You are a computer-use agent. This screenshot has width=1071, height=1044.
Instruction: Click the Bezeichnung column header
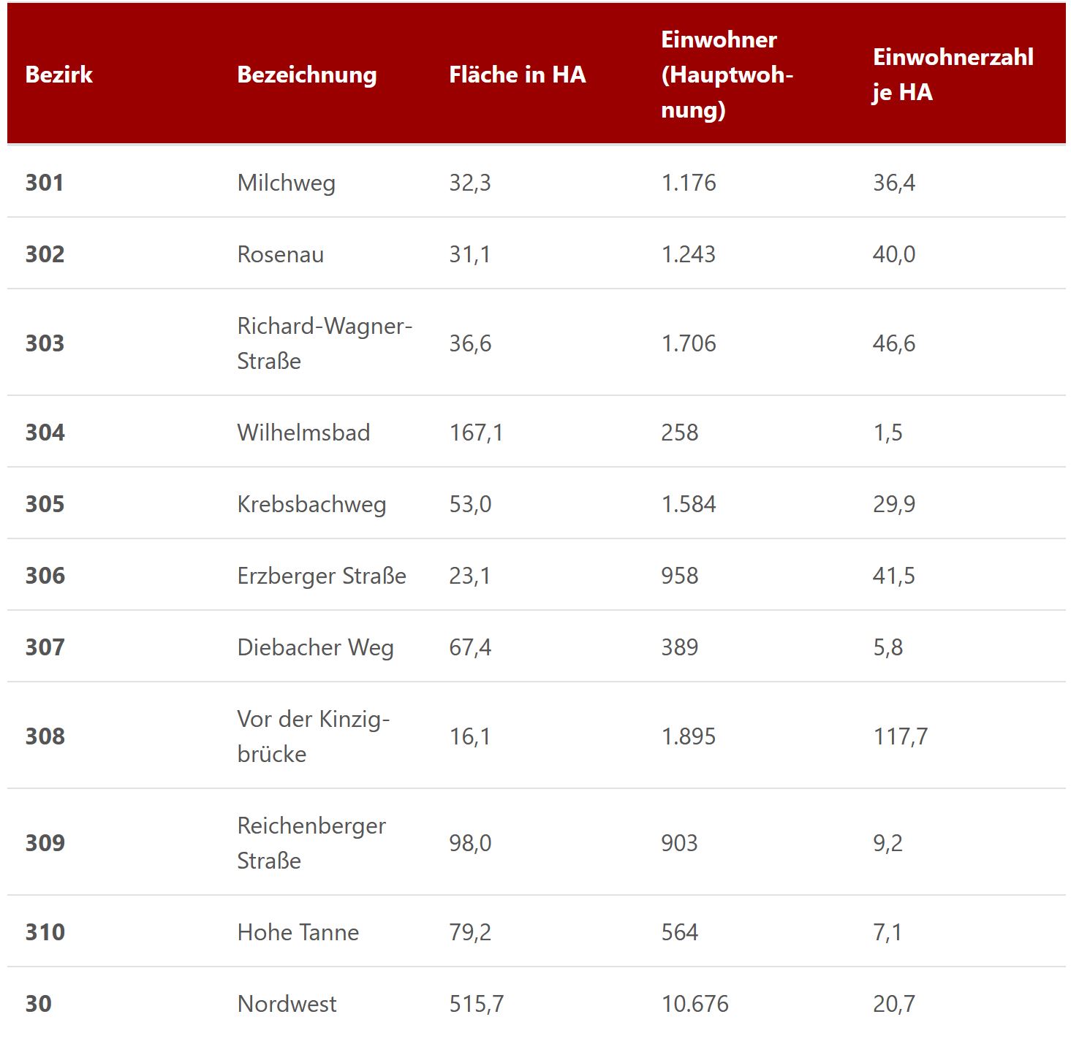click(307, 75)
